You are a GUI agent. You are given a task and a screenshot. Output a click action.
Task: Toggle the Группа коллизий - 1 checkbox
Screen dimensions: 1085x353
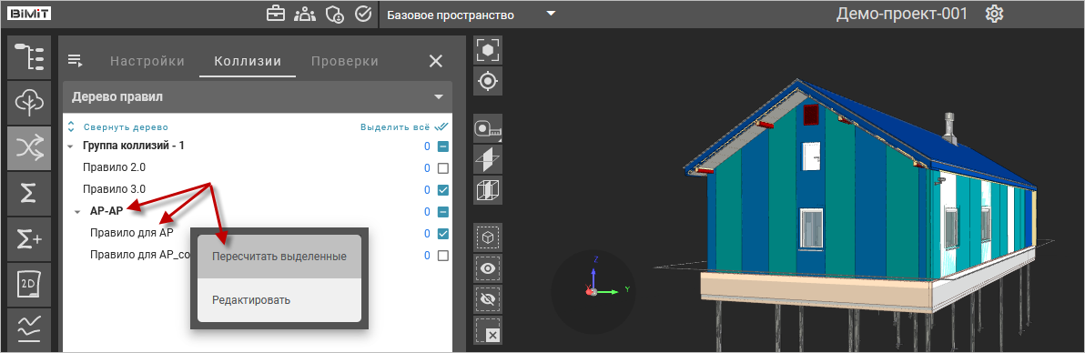coord(443,146)
